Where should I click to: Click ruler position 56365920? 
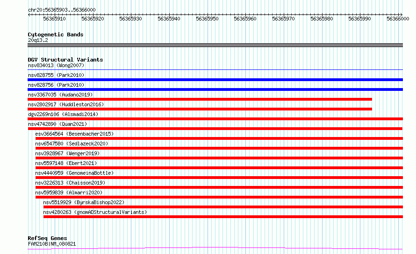coord(93,19)
